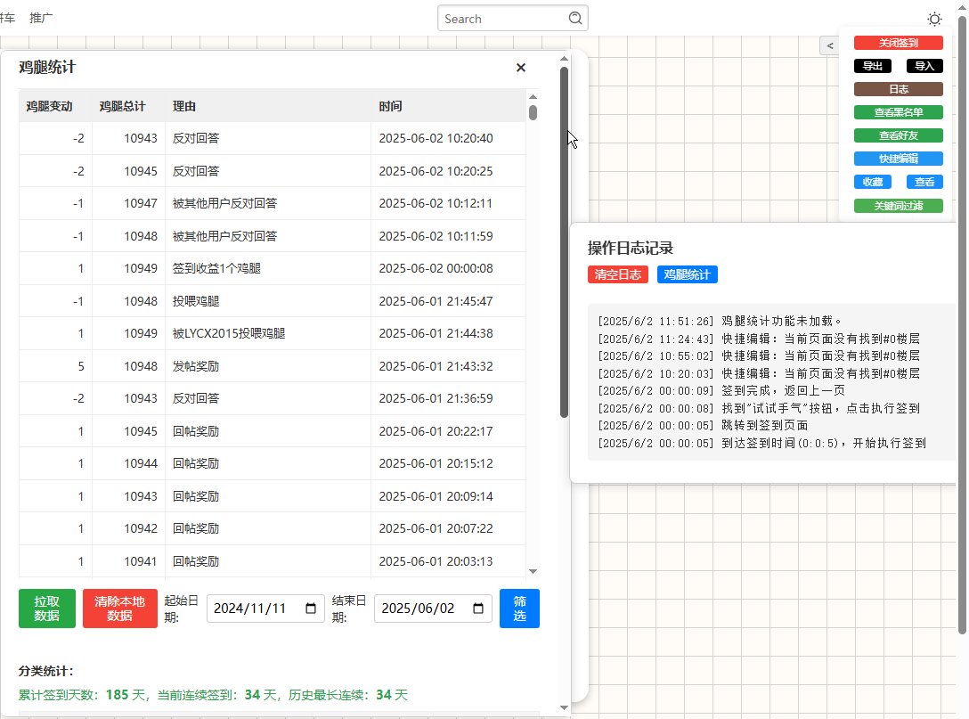Fetch data with the 拉取数据 button

coord(46,609)
